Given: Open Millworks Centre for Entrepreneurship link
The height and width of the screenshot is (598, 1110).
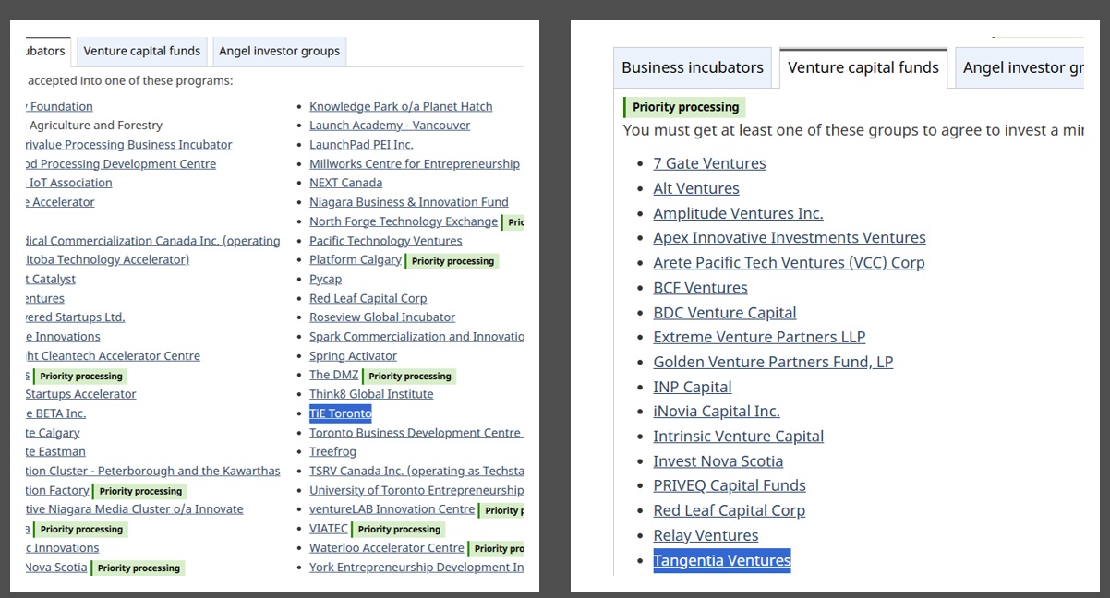Looking at the screenshot, I should 414,164.
